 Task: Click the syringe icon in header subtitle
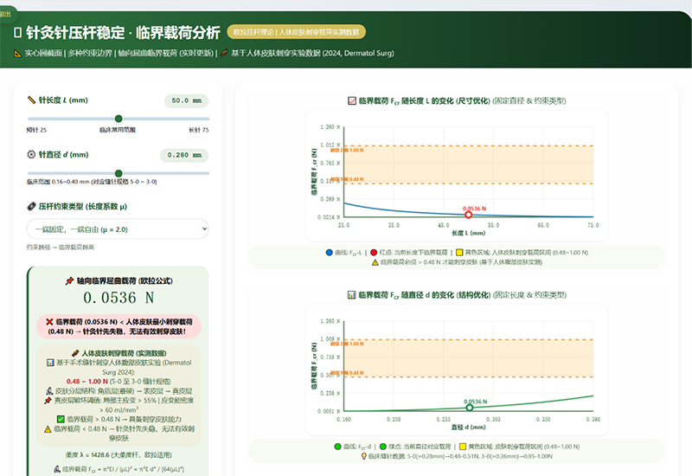pos(224,53)
